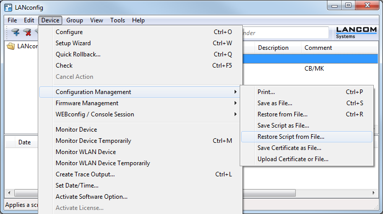Click the Comment column header

(318, 48)
